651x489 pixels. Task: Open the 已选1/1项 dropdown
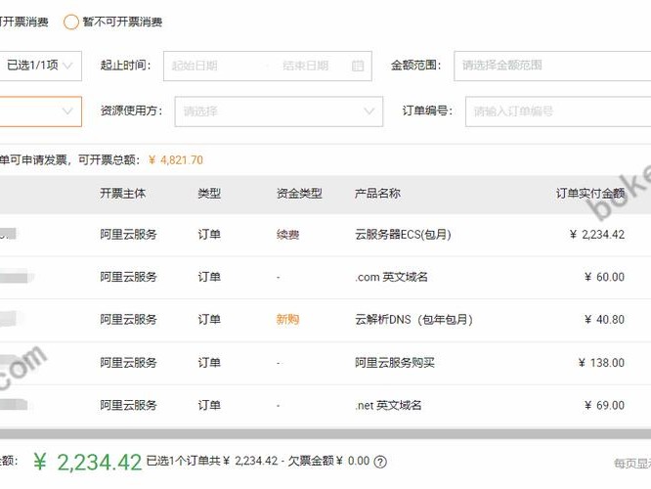pos(40,66)
